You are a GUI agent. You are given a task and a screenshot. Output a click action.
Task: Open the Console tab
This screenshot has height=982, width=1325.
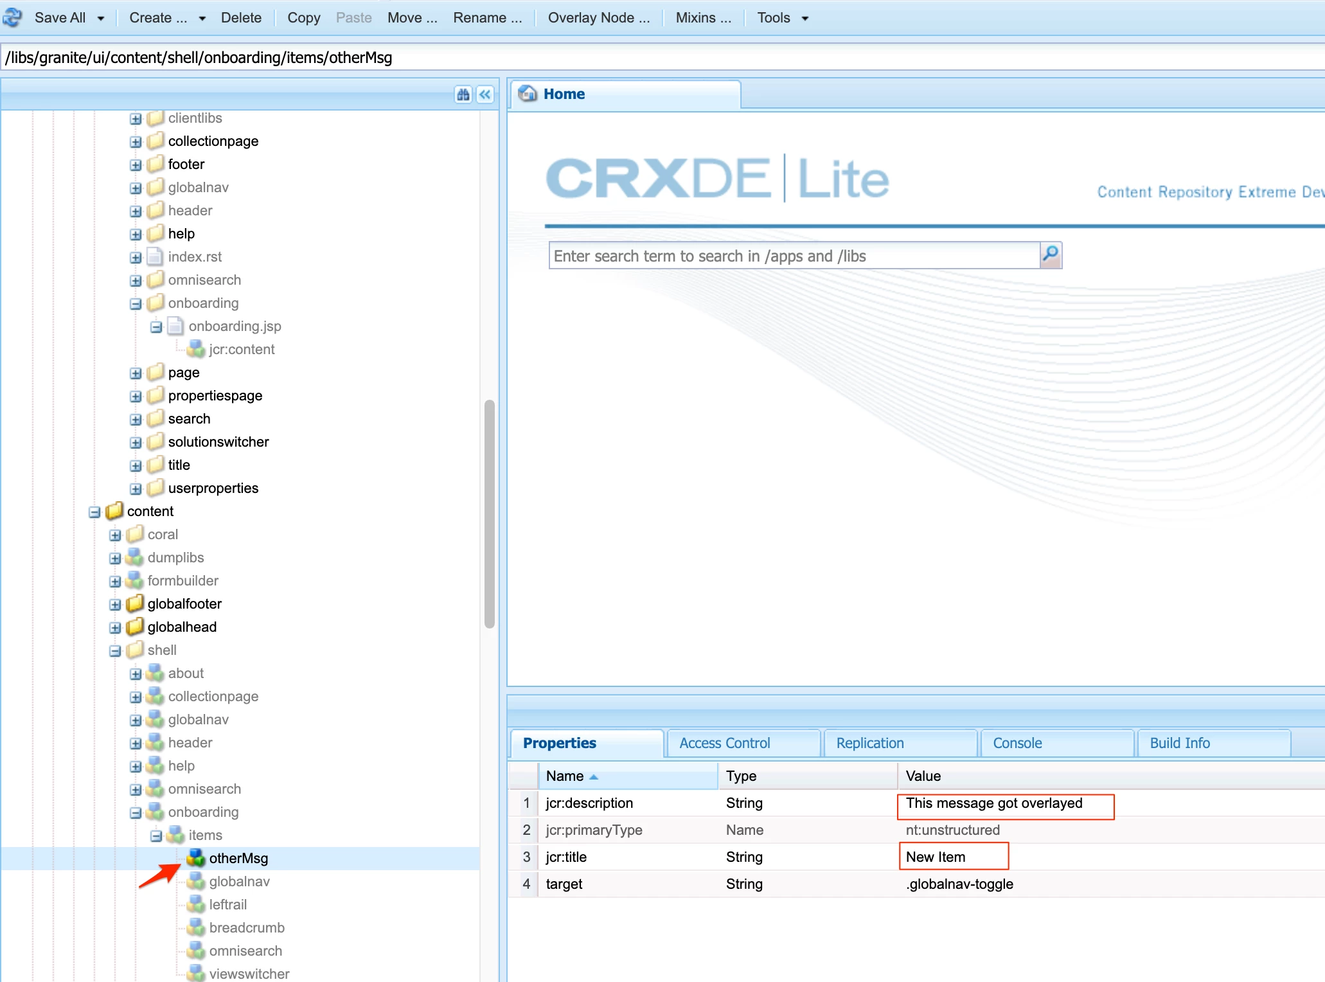(x=1017, y=743)
